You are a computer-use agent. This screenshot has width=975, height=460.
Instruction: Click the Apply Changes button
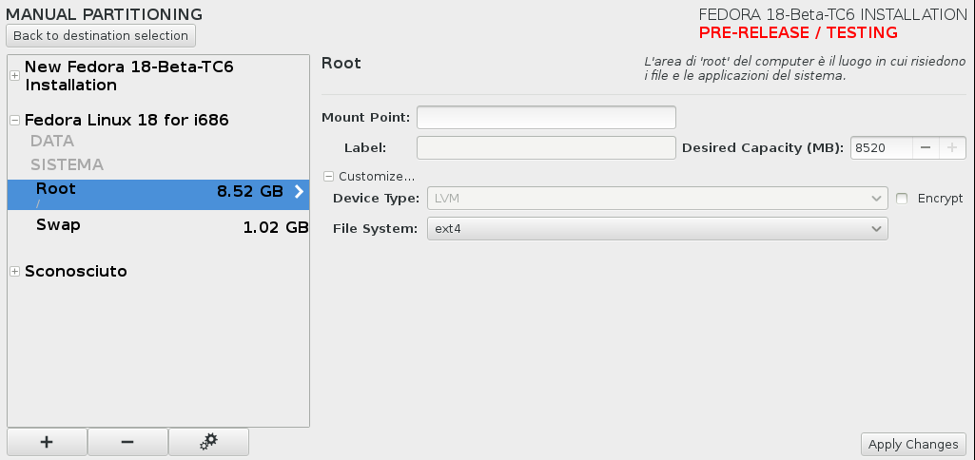coord(913,445)
